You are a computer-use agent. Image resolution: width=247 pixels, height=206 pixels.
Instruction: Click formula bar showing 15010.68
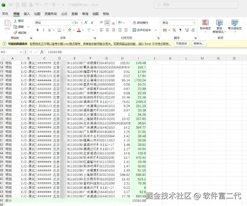146,52
